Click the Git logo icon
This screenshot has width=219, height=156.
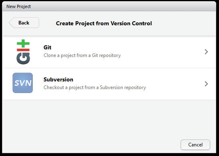(23, 52)
